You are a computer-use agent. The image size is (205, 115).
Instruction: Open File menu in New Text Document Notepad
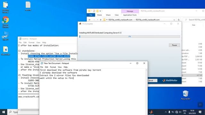point(41,67)
